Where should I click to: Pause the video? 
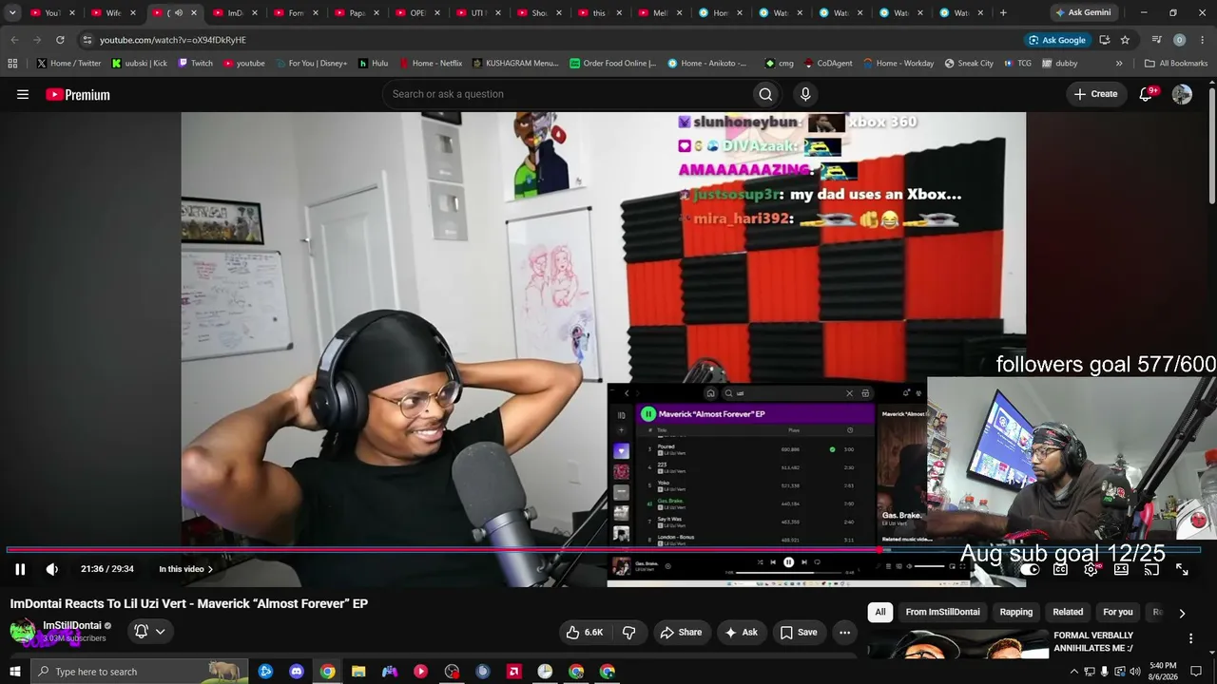click(20, 569)
